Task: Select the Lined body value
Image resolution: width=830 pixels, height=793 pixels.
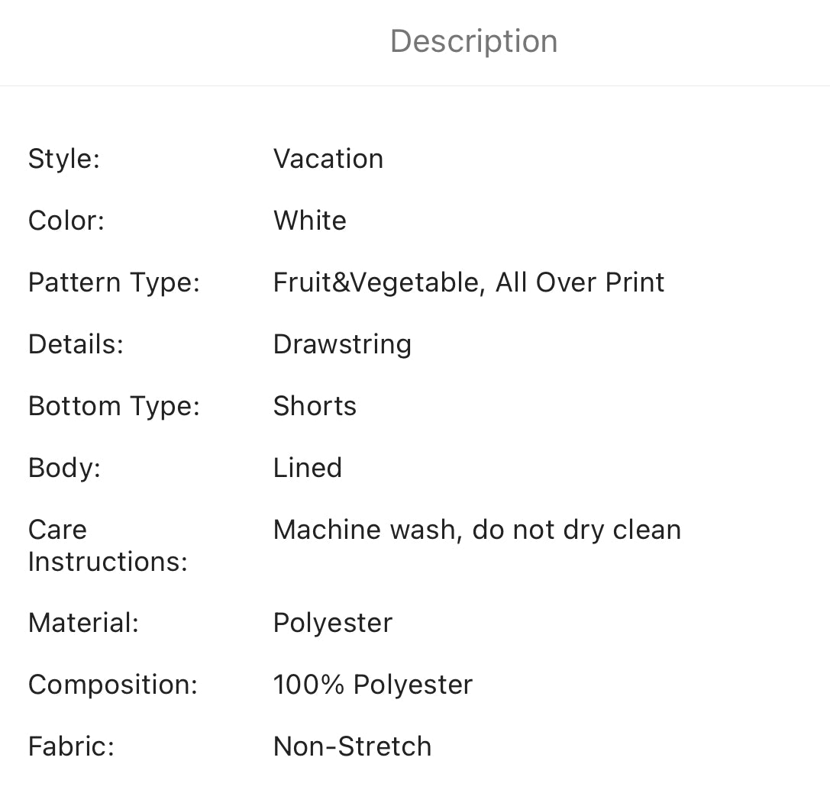Action: 308,468
